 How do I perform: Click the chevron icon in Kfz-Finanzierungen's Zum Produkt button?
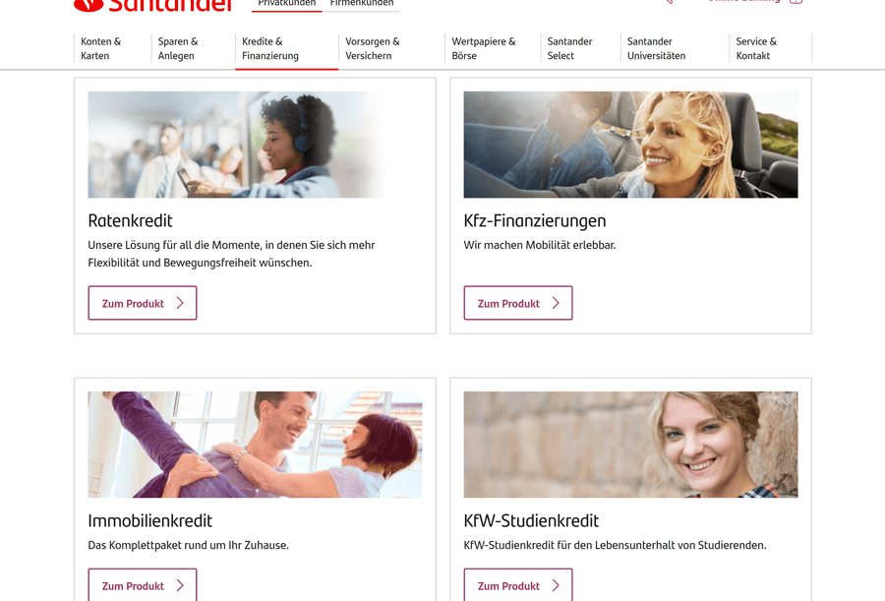coord(556,303)
